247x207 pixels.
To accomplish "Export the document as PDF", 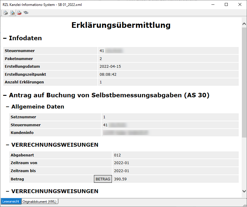I will tap(19, 13).
